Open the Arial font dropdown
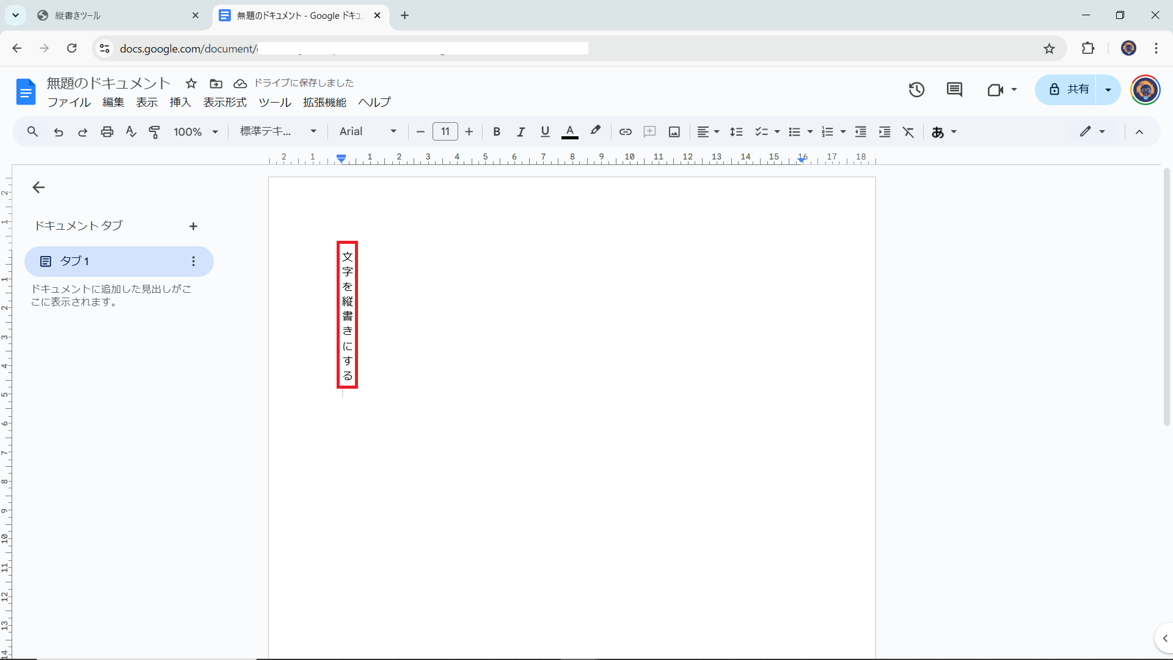The height and width of the screenshot is (660, 1173). tap(368, 131)
